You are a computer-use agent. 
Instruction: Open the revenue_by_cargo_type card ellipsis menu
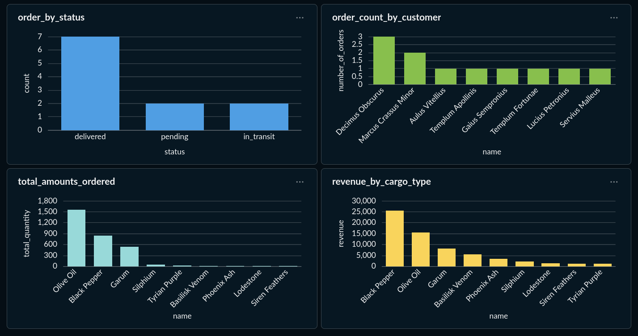[614, 182]
